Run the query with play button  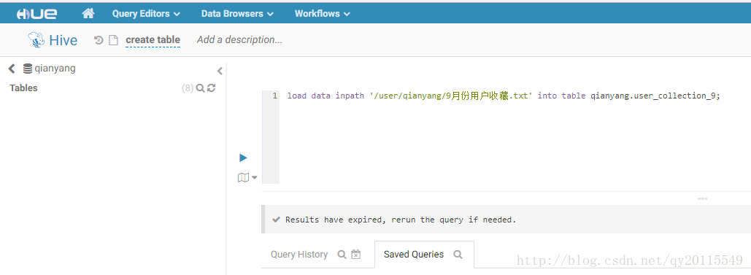tap(243, 158)
